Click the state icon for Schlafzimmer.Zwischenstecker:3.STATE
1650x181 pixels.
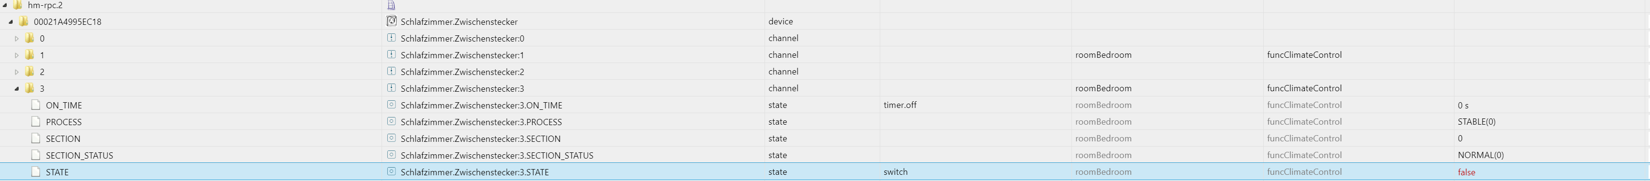point(392,171)
